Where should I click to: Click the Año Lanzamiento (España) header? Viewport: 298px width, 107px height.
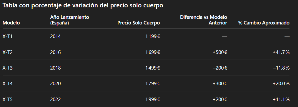69,20
